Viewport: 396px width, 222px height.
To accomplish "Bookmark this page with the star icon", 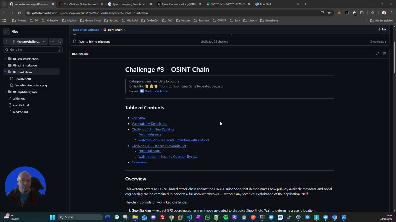I will click(329, 13).
